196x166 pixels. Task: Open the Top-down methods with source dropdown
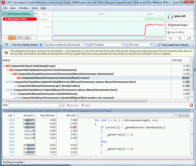coord(85,44)
